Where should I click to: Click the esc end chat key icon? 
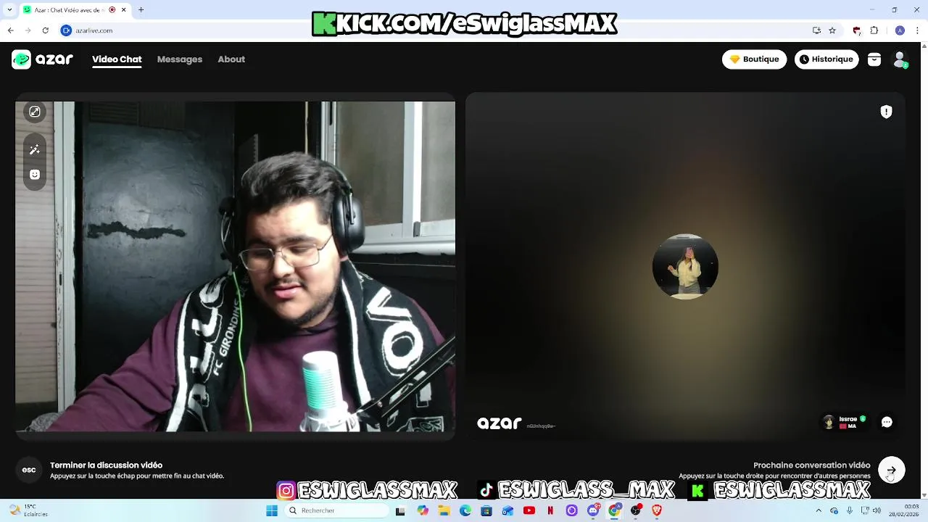tap(29, 470)
